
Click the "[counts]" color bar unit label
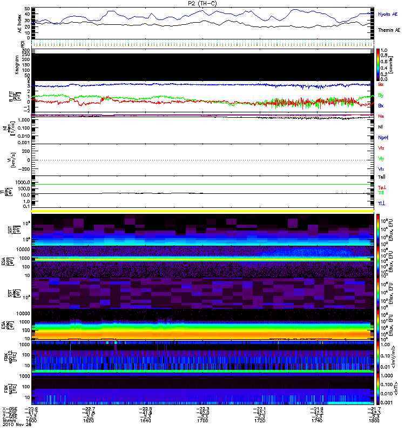(391, 65)
